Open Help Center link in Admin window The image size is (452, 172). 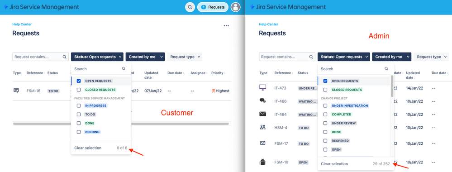pos(269,24)
